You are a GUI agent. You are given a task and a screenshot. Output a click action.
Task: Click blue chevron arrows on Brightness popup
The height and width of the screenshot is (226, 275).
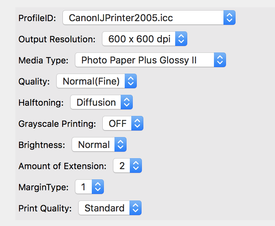point(120,145)
